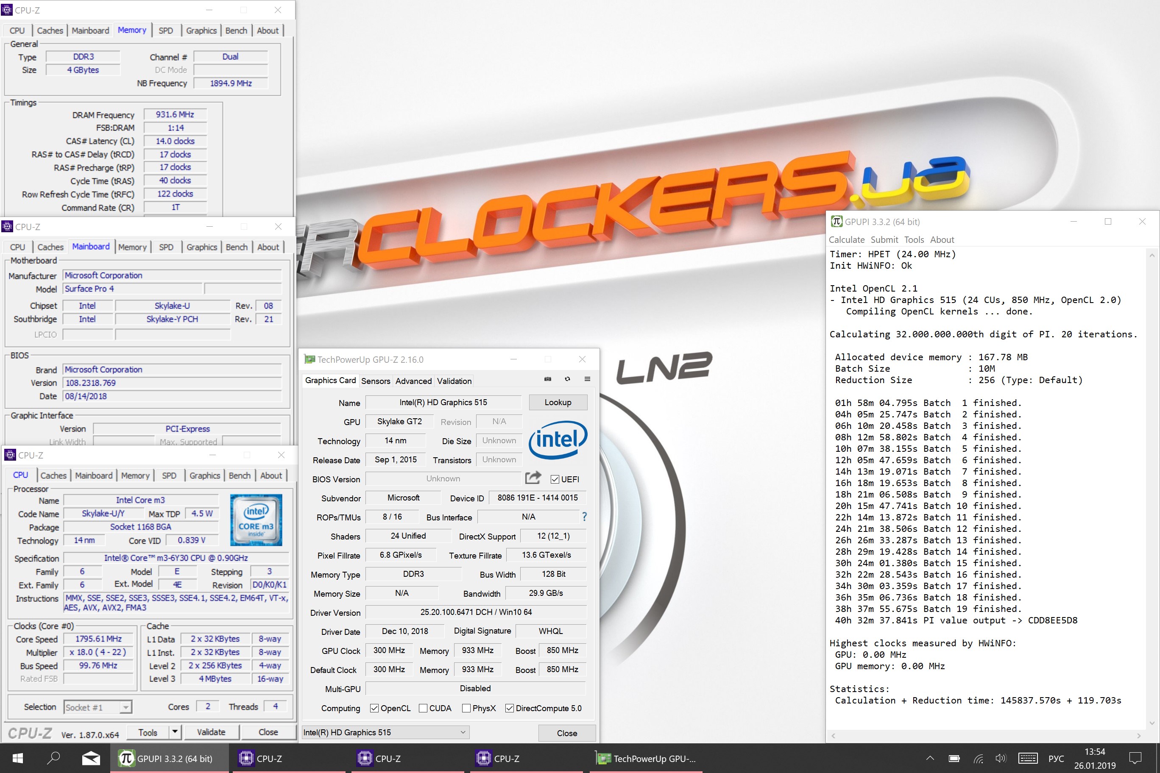Click the CPU-Z Memory window title icon

point(7,10)
